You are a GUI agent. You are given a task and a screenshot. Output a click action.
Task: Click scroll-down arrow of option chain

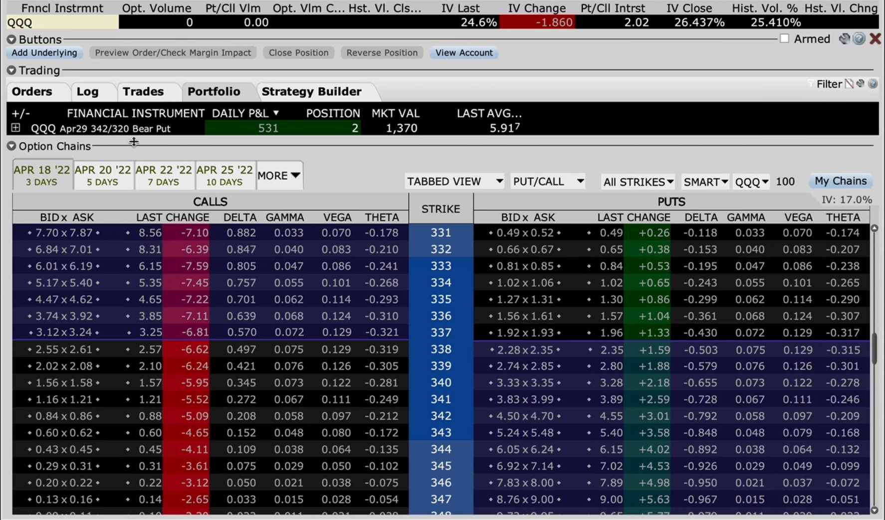coord(874,510)
